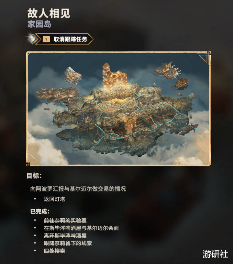Click the 已完成 section header

click(40, 211)
